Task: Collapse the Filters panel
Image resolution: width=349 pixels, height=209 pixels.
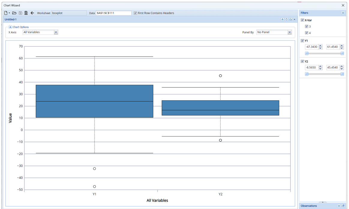Action: [343, 13]
